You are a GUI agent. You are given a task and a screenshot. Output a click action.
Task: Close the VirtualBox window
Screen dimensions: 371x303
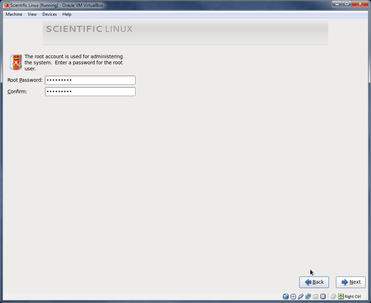[x=360, y=4]
